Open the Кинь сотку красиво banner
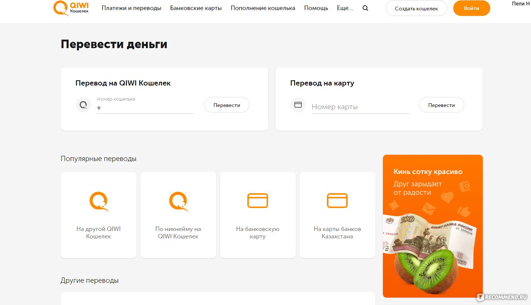 click(x=433, y=226)
